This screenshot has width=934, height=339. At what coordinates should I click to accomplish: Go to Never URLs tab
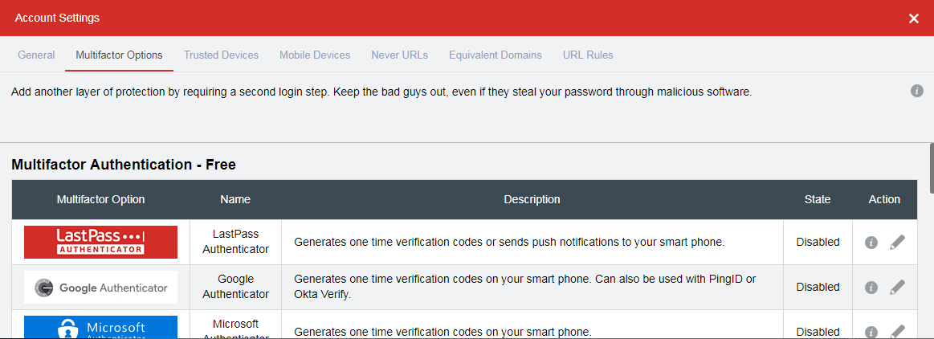tap(400, 55)
